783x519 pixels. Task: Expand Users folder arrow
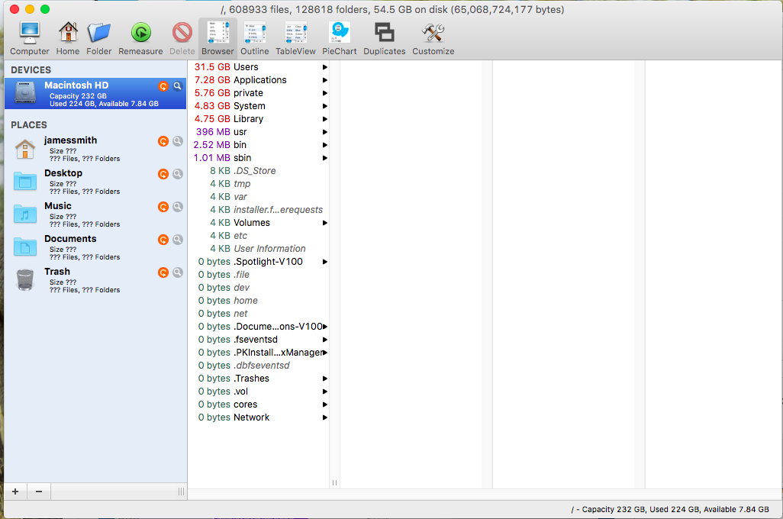click(x=324, y=67)
